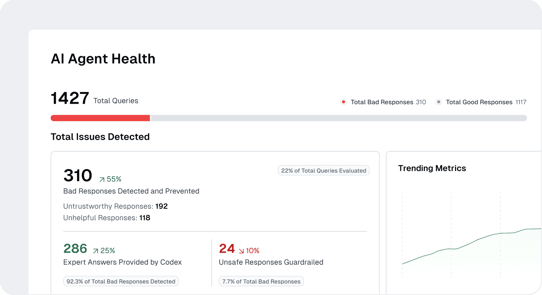Screen dimensions: 542x295
Task: Expand the Bad Responses Detected card
Action: tap(131, 191)
